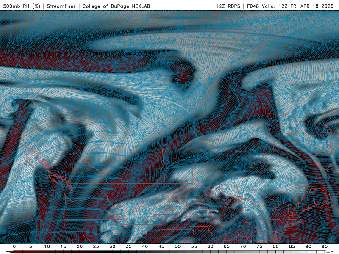Click the color bar value 30
This screenshot has width=339, height=254.
point(112,246)
